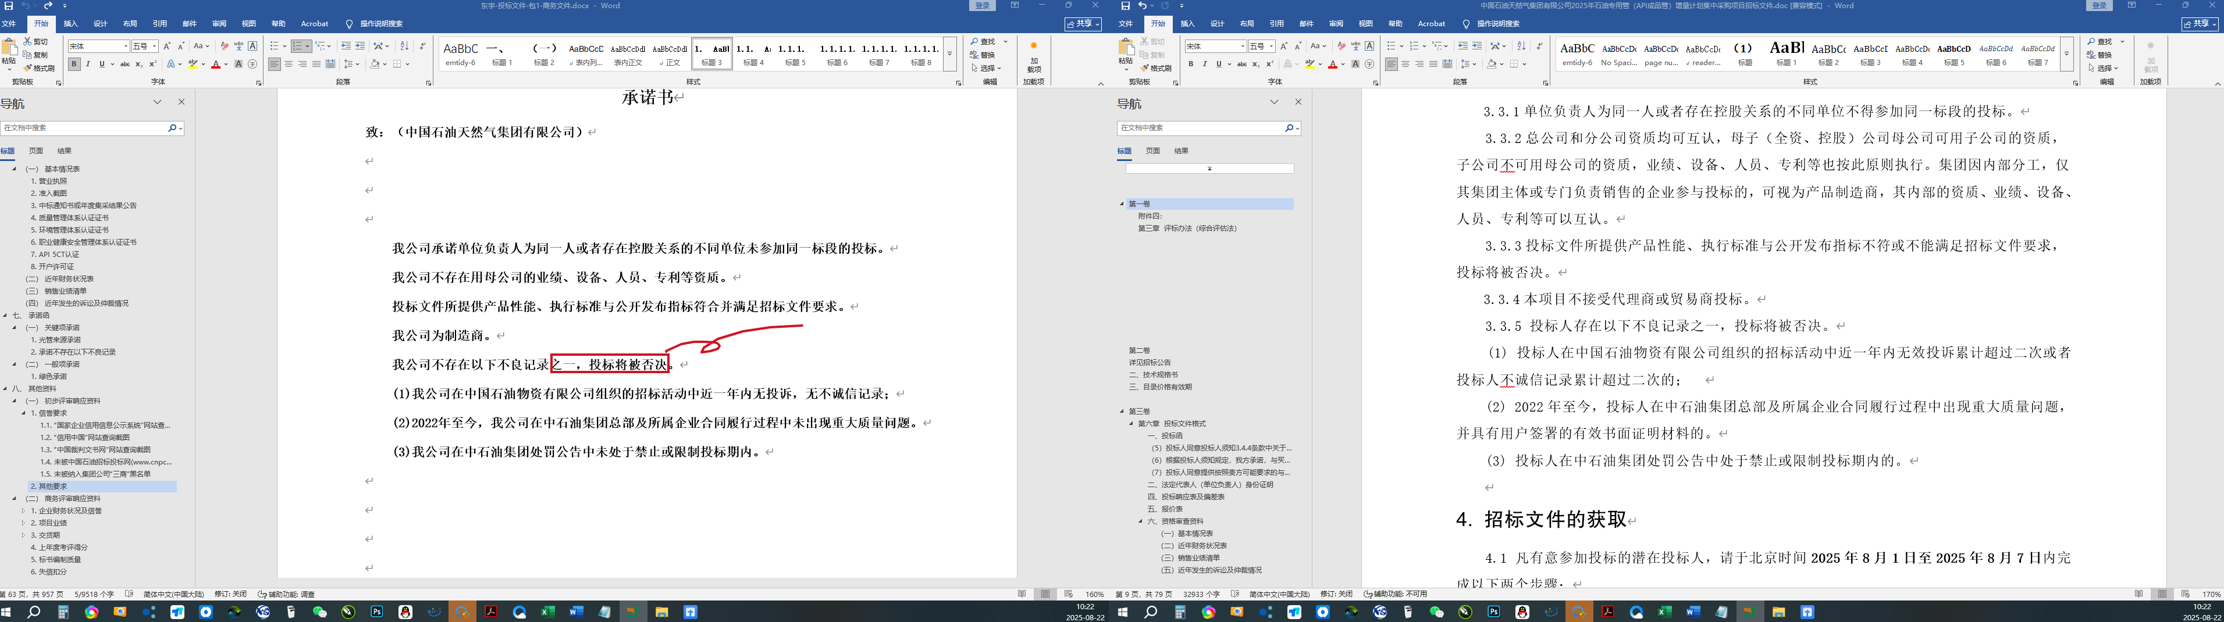
Task: Center-align paragraph in left Word window
Action: pos(289,64)
